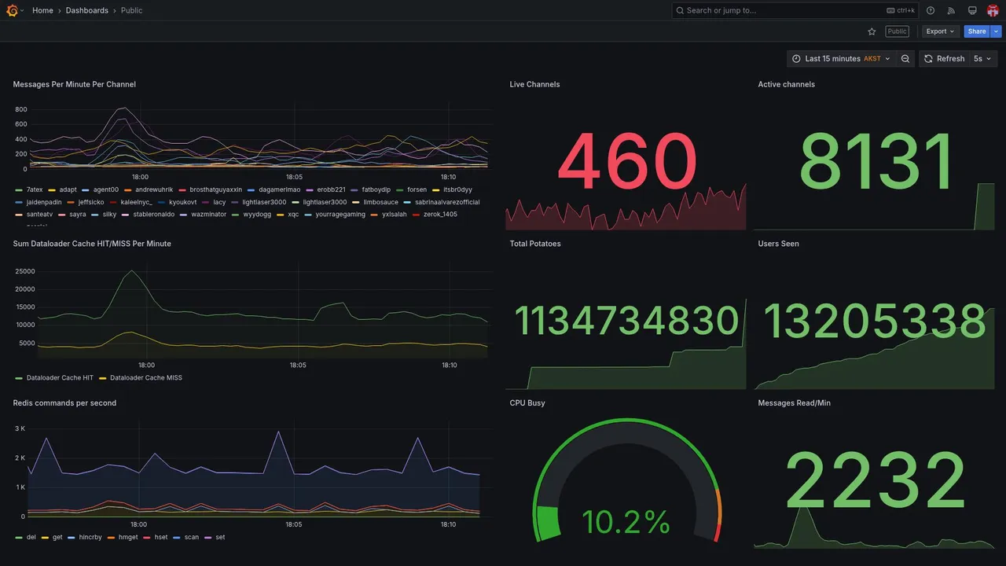1006x566 pixels.
Task: Open the Last 15 minutes time picker
Action: [x=841, y=59]
